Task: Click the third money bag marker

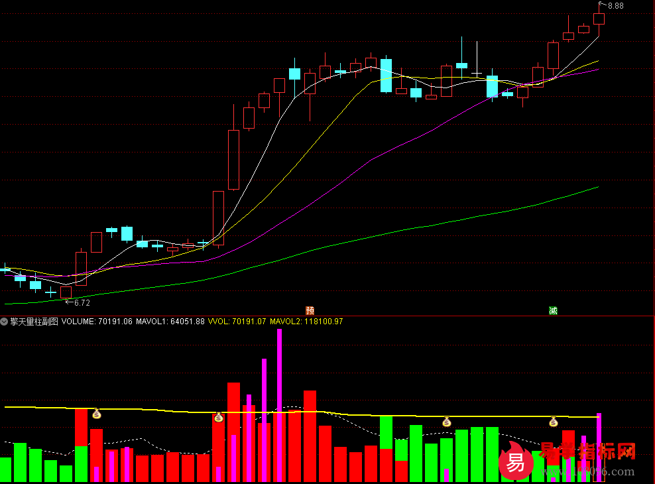Action: pyautogui.click(x=446, y=422)
